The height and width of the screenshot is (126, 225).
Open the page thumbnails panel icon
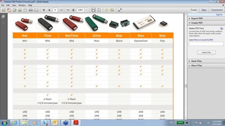pos(3,16)
